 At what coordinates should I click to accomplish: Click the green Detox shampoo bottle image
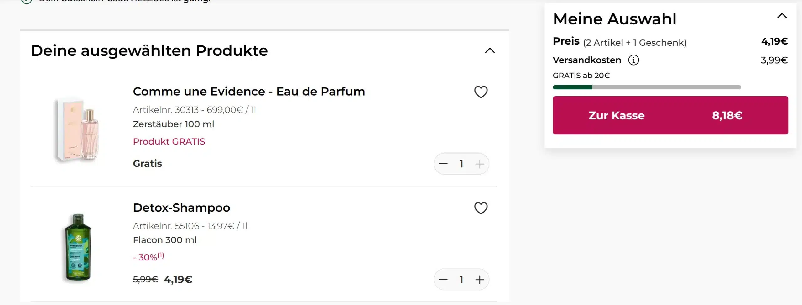click(78, 248)
